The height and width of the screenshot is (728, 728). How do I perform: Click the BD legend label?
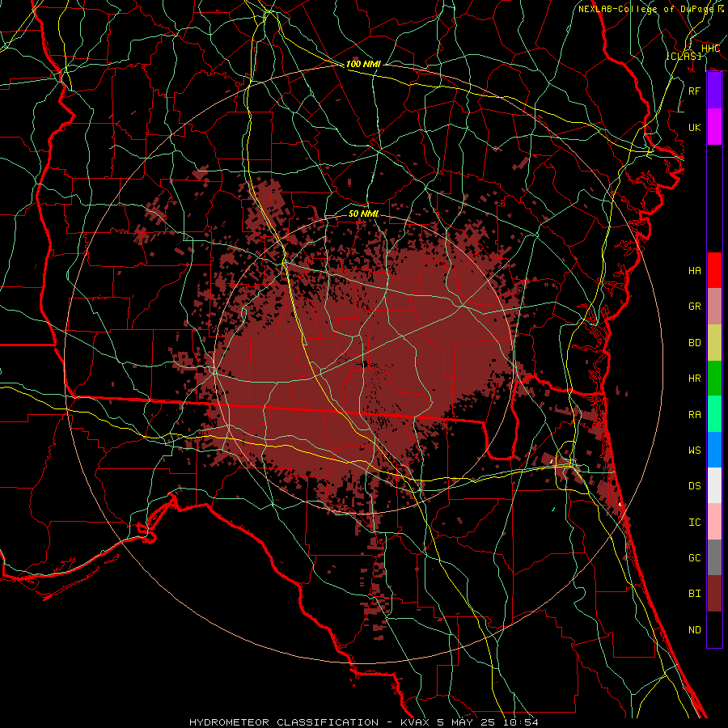(695, 343)
